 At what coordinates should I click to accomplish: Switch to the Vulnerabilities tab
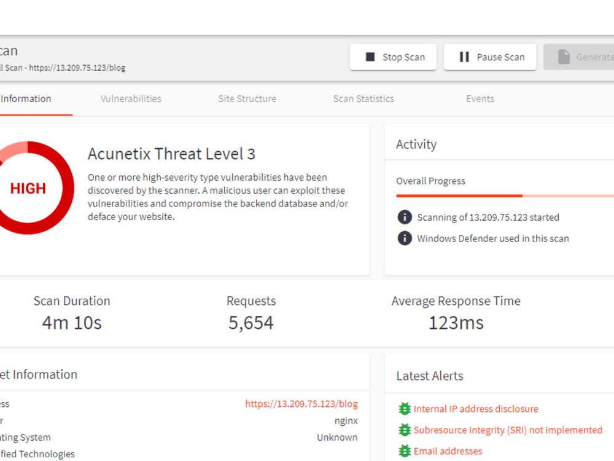pos(131,99)
